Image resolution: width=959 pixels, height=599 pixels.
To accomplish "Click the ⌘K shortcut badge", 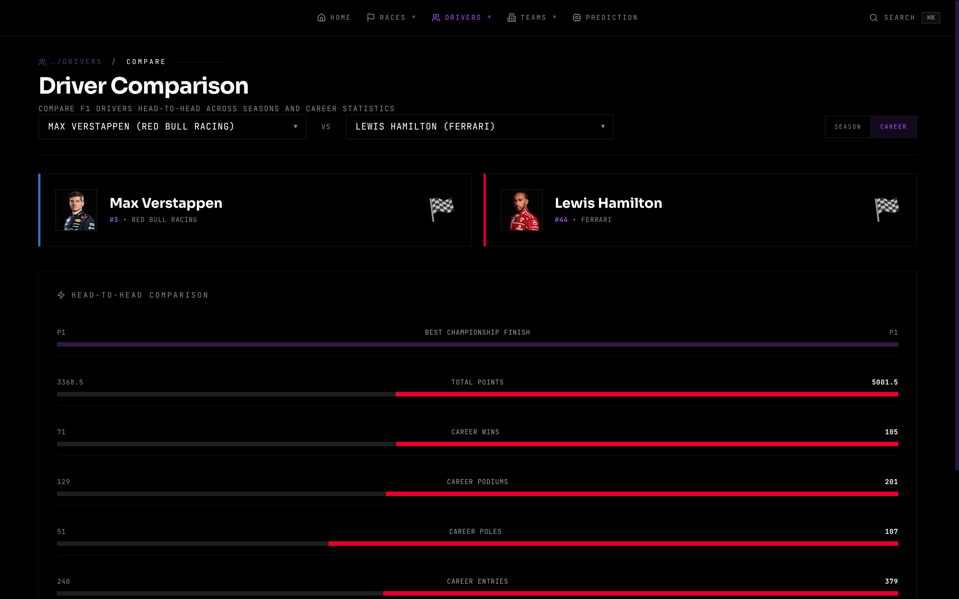I will (931, 18).
